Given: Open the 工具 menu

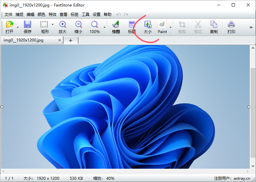Looking at the screenshot, I should coord(86,15).
